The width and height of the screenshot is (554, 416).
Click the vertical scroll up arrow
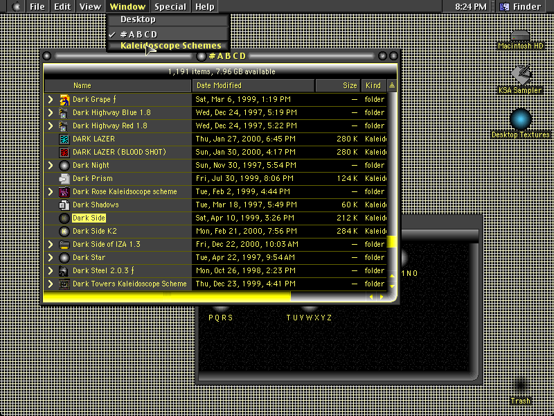coord(392,276)
